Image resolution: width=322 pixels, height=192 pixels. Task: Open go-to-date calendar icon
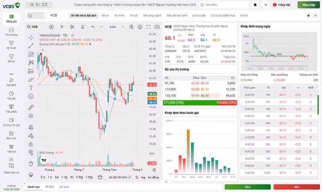click(x=100, y=177)
